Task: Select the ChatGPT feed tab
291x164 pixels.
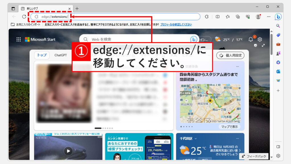Action: point(61,55)
